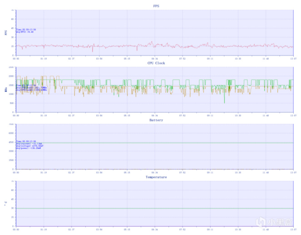Click the FPS chart title
This screenshot has height=235, width=301.
156,6
